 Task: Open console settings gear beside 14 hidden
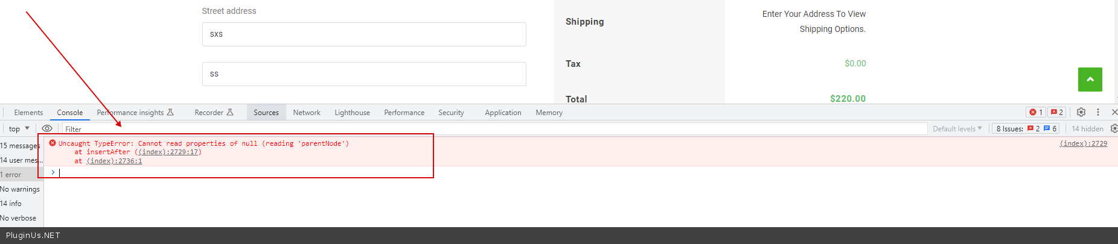[1114, 128]
